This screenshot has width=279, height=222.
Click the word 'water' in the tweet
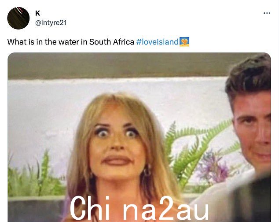click(x=69, y=42)
